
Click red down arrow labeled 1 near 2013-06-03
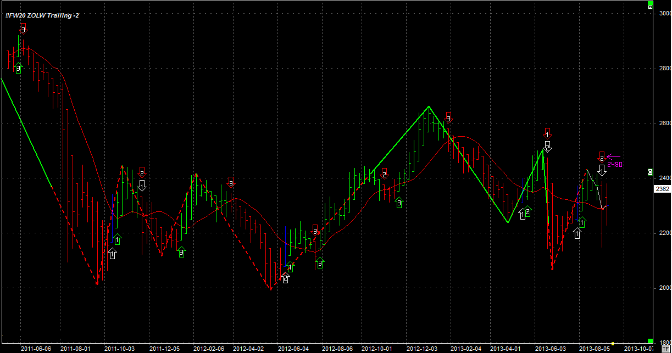coord(547,133)
